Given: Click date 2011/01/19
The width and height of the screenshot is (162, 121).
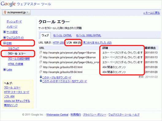Looking at the screenshot, I should tap(151, 62).
